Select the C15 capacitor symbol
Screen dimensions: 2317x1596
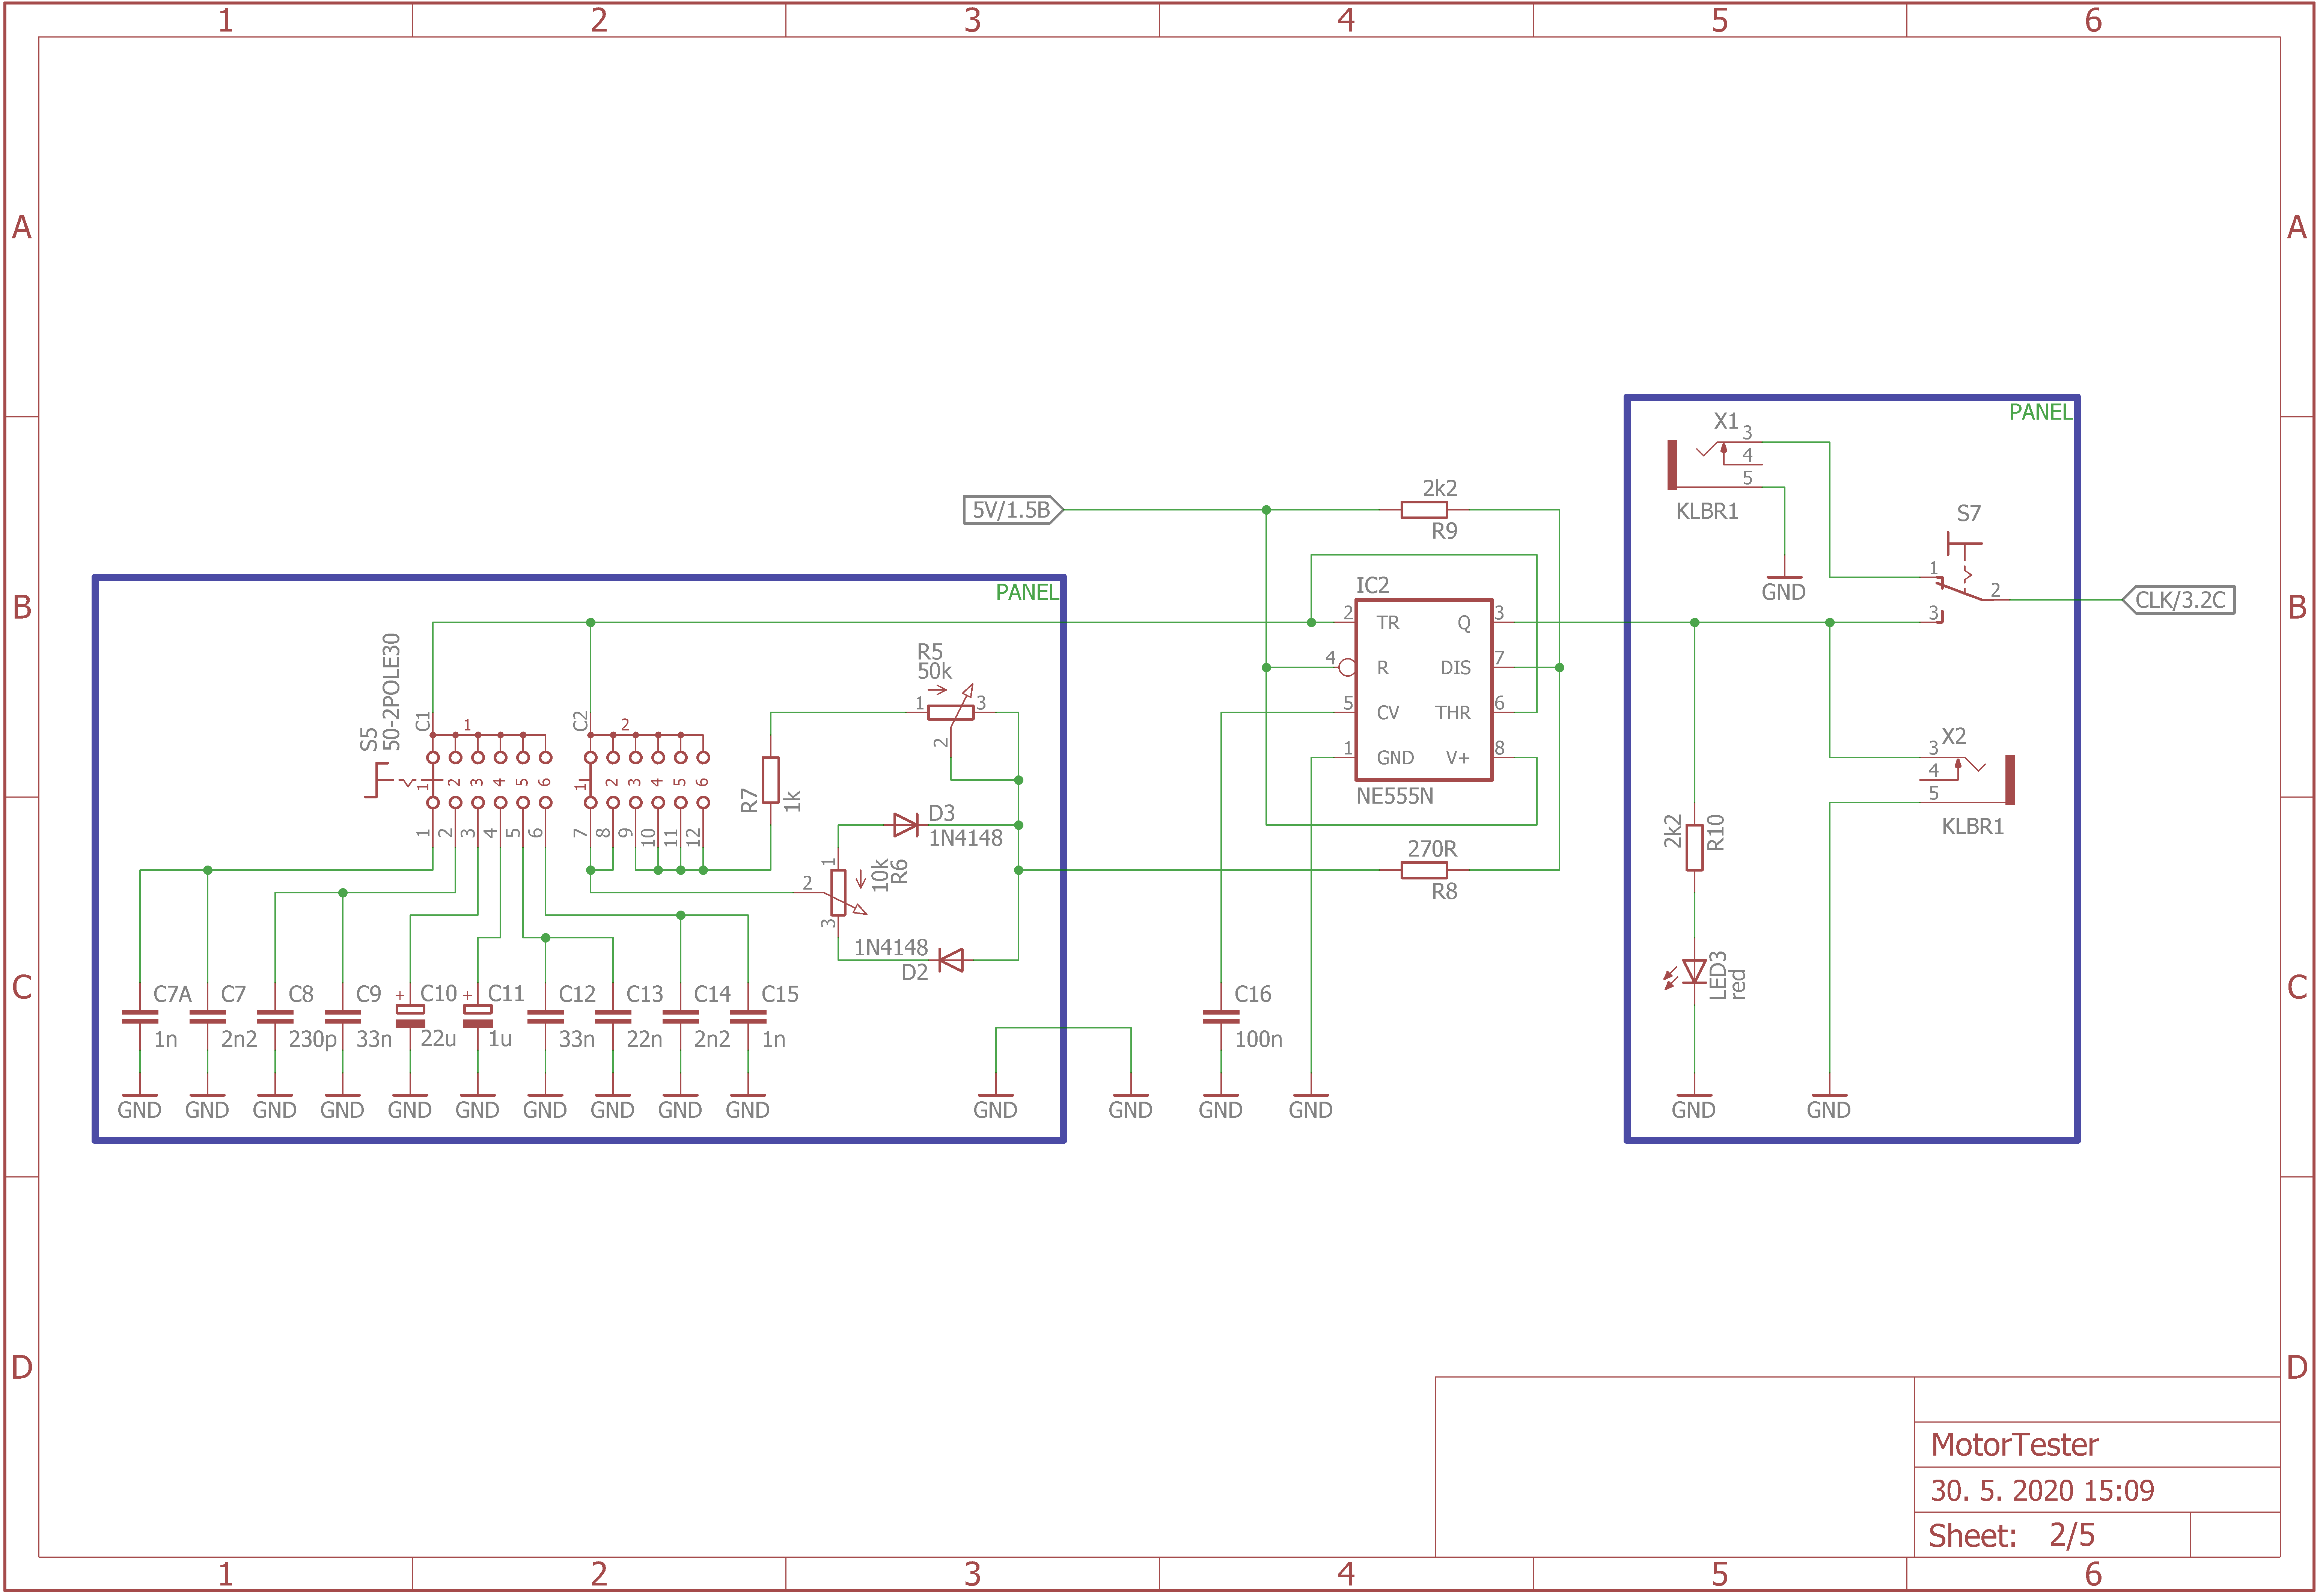point(748,1016)
